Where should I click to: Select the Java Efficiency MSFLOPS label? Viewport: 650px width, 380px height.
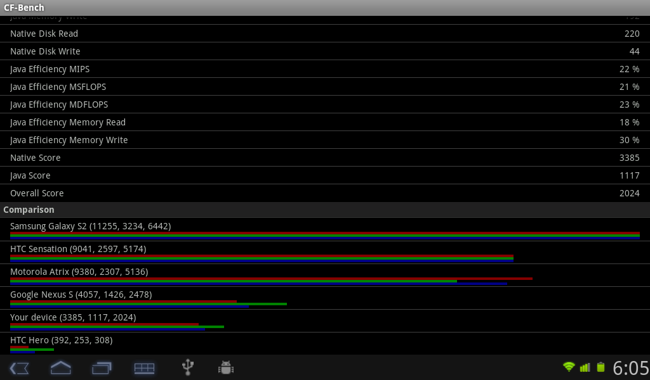(x=58, y=87)
